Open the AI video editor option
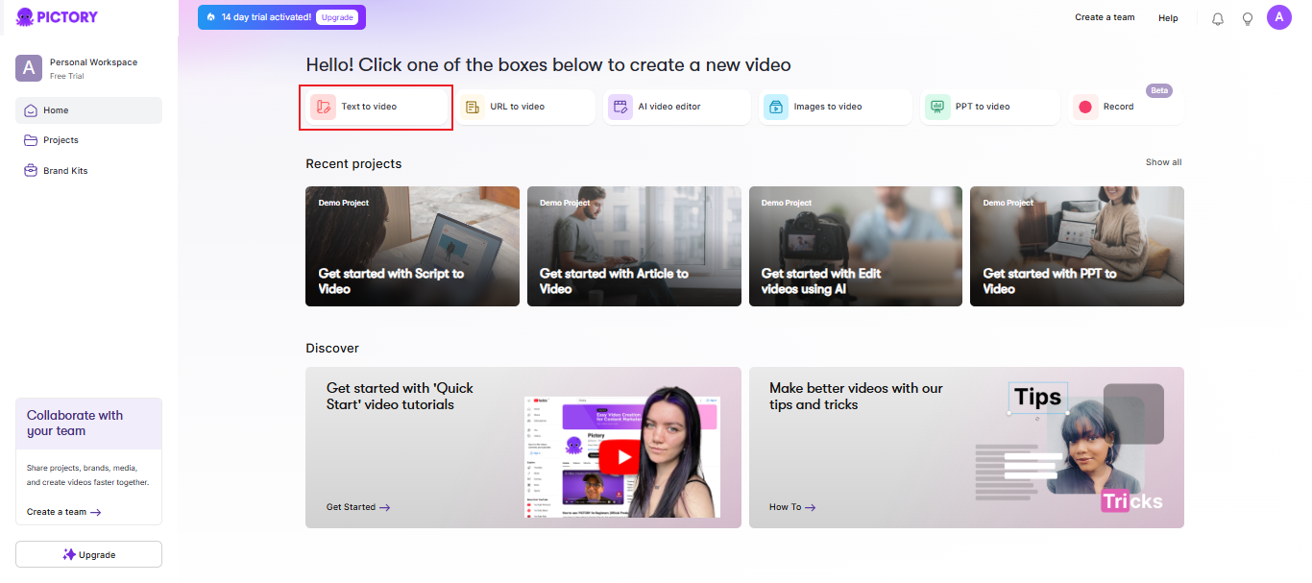This screenshot has height=583, width=1312. pos(677,107)
